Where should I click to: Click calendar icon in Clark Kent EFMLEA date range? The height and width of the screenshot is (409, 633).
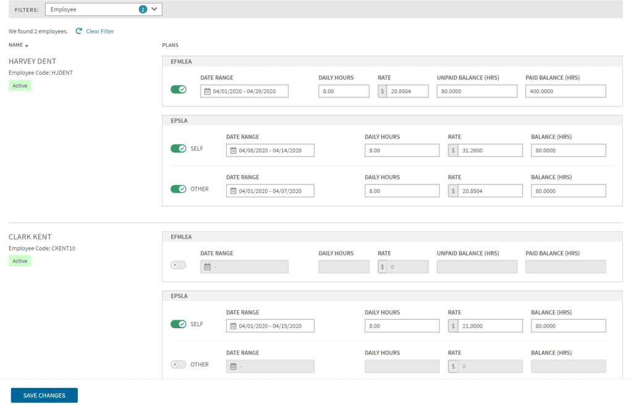208,266
